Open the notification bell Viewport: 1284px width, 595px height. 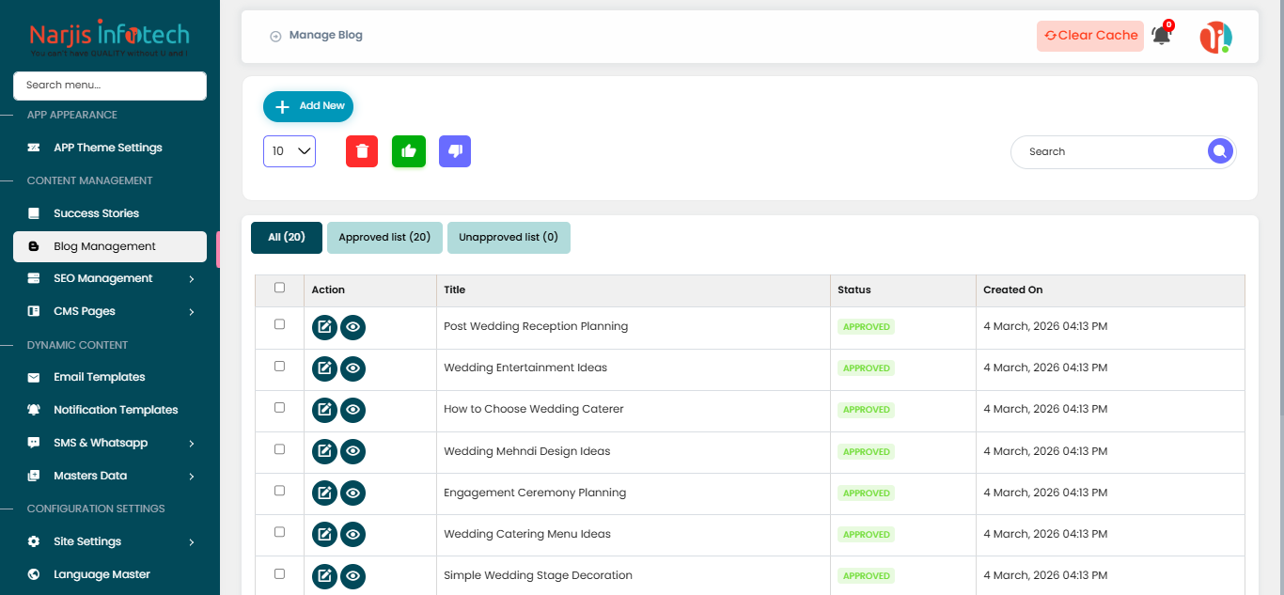(1162, 36)
